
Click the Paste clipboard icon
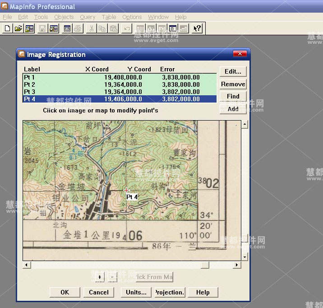[114, 28]
